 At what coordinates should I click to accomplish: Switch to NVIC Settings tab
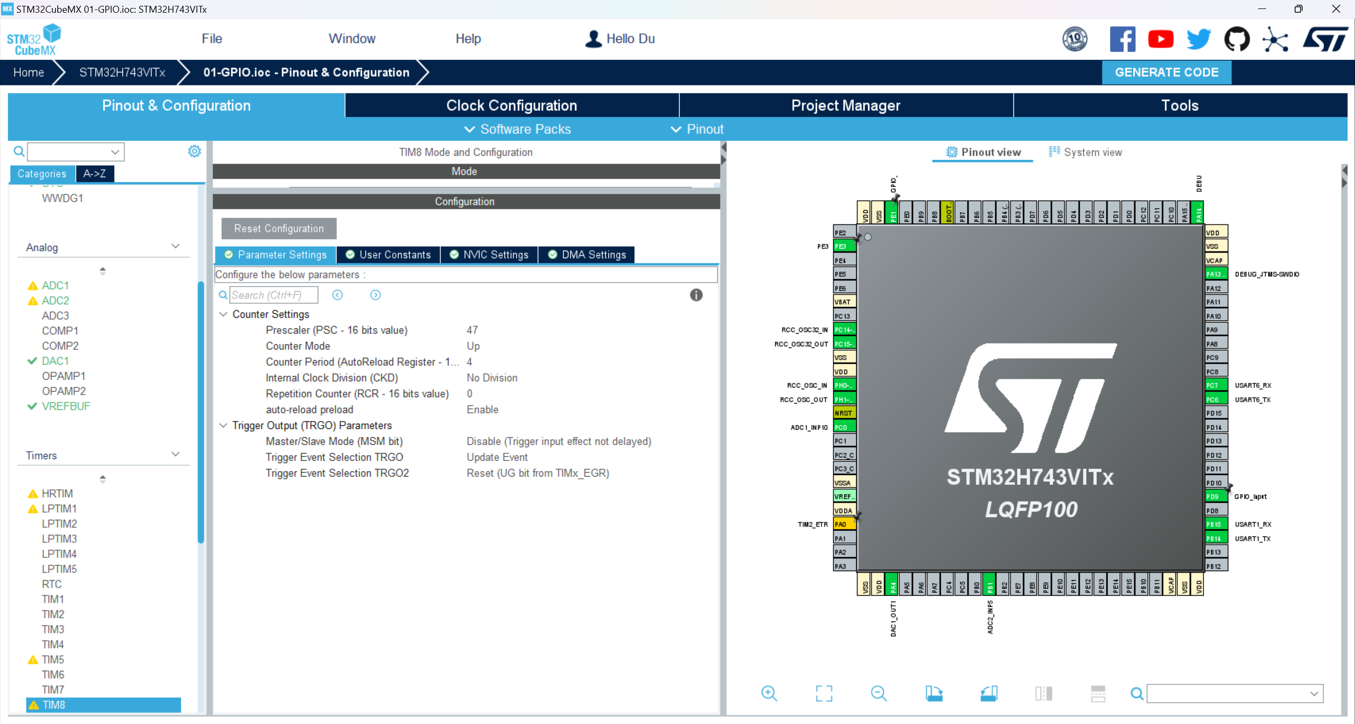click(x=489, y=255)
